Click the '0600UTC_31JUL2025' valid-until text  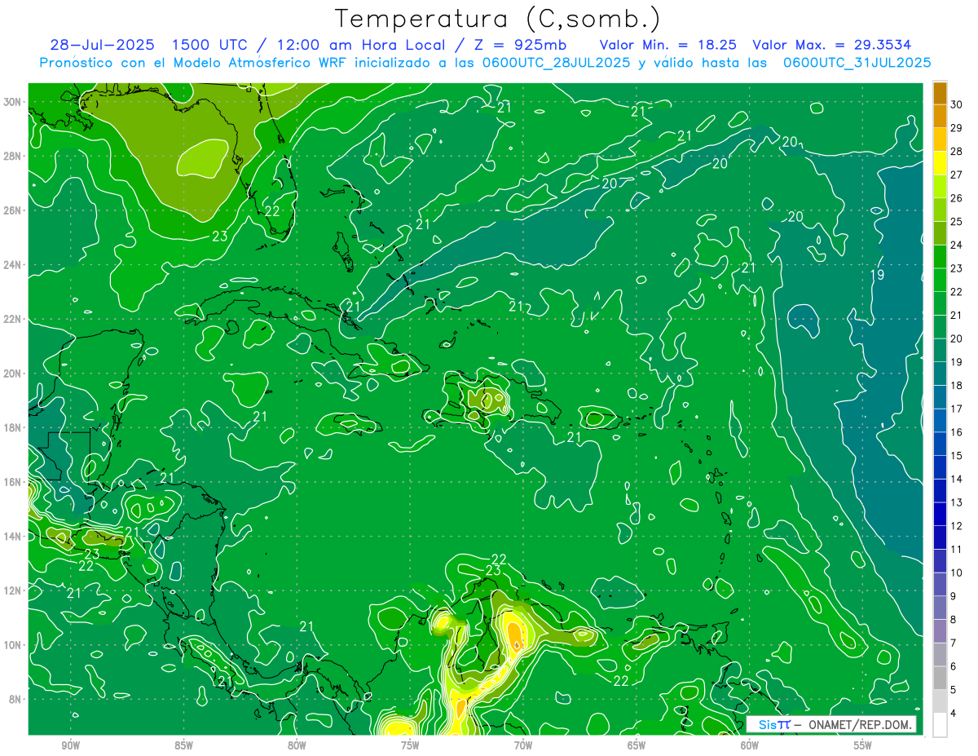[x=857, y=62]
